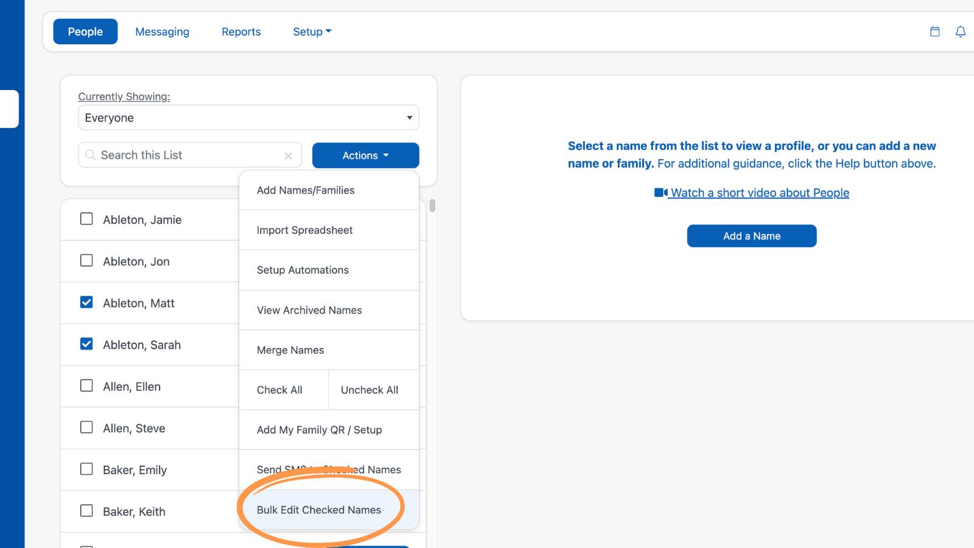This screenshot has width=974, height=548.
Task: Switch to the Messaging tab
Action: 162,32
